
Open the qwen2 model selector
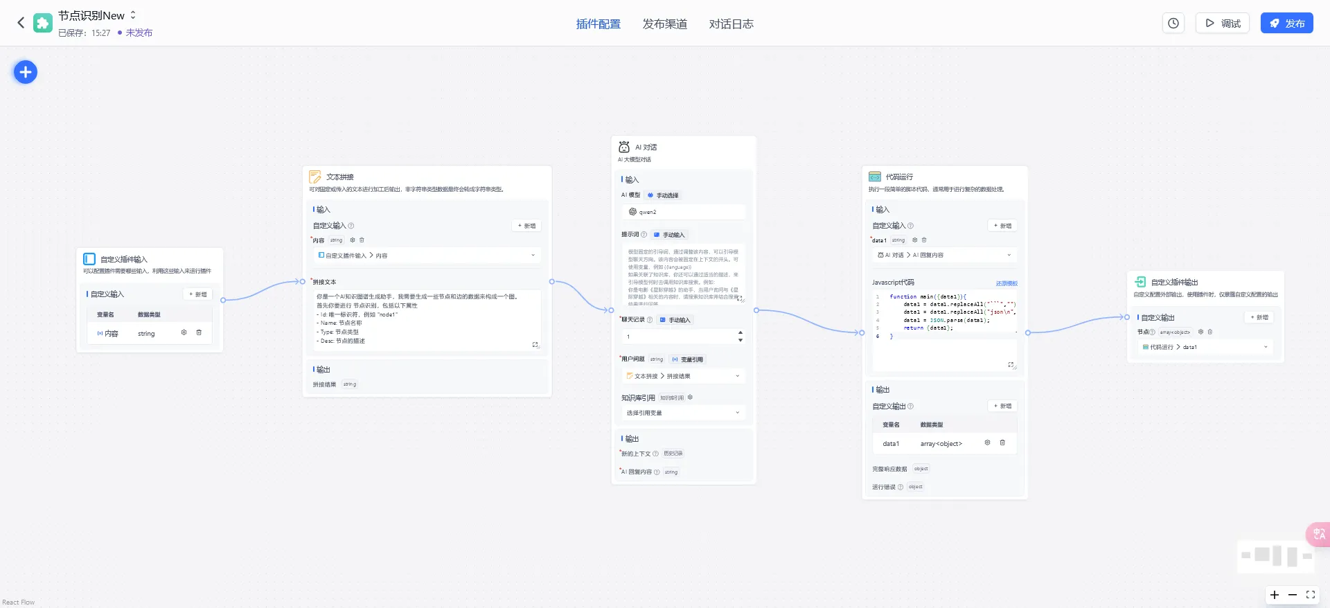point(684,212)
